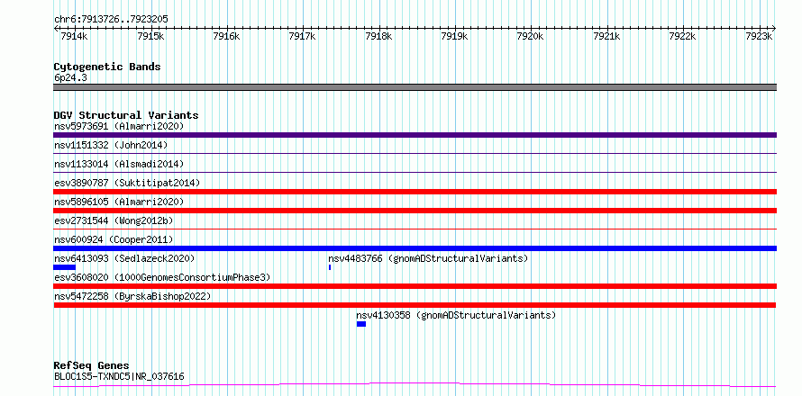This screenshot has width=802, height=396.
Task: Select the 7922k ruler tick label
Action: 682,36
